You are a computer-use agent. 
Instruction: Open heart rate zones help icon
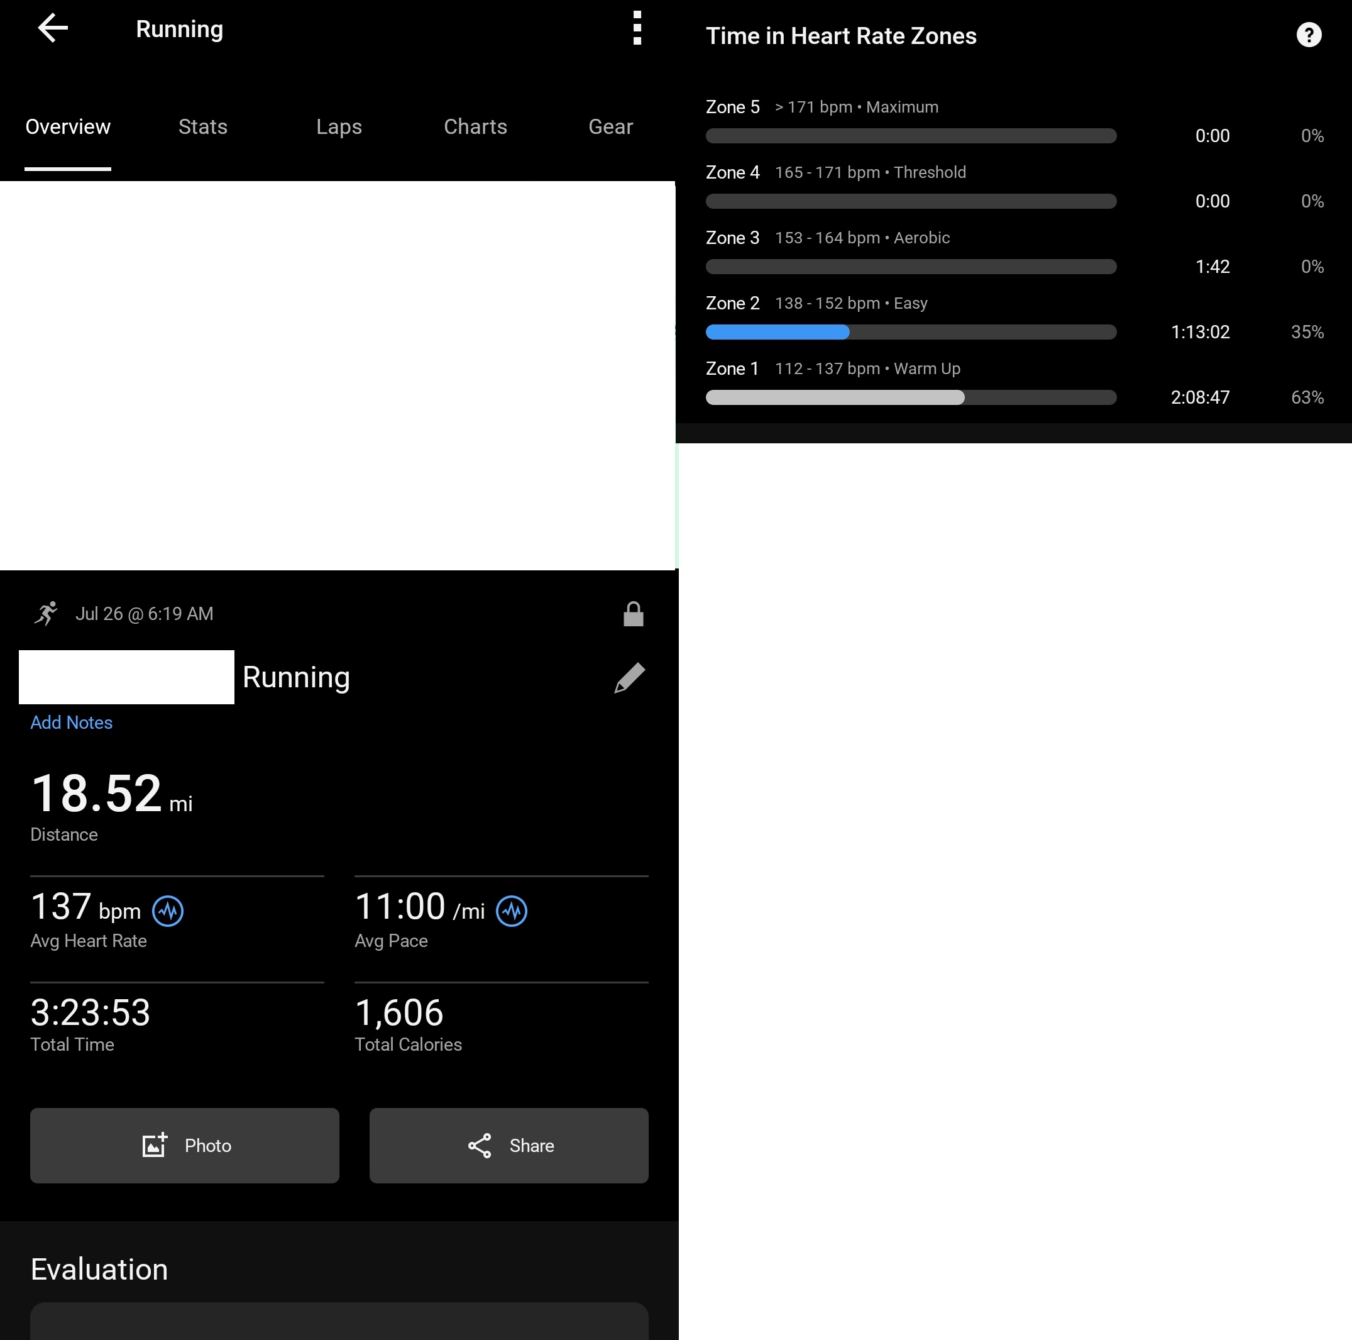coord(1309,35)
